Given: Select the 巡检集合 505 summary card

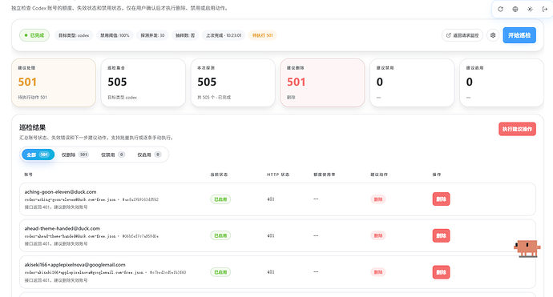Looking at the screenshot, I should click(143, 82).
